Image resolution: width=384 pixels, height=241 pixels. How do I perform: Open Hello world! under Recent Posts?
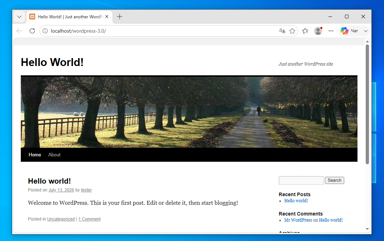pyautogui.click(x=296, y=201)
